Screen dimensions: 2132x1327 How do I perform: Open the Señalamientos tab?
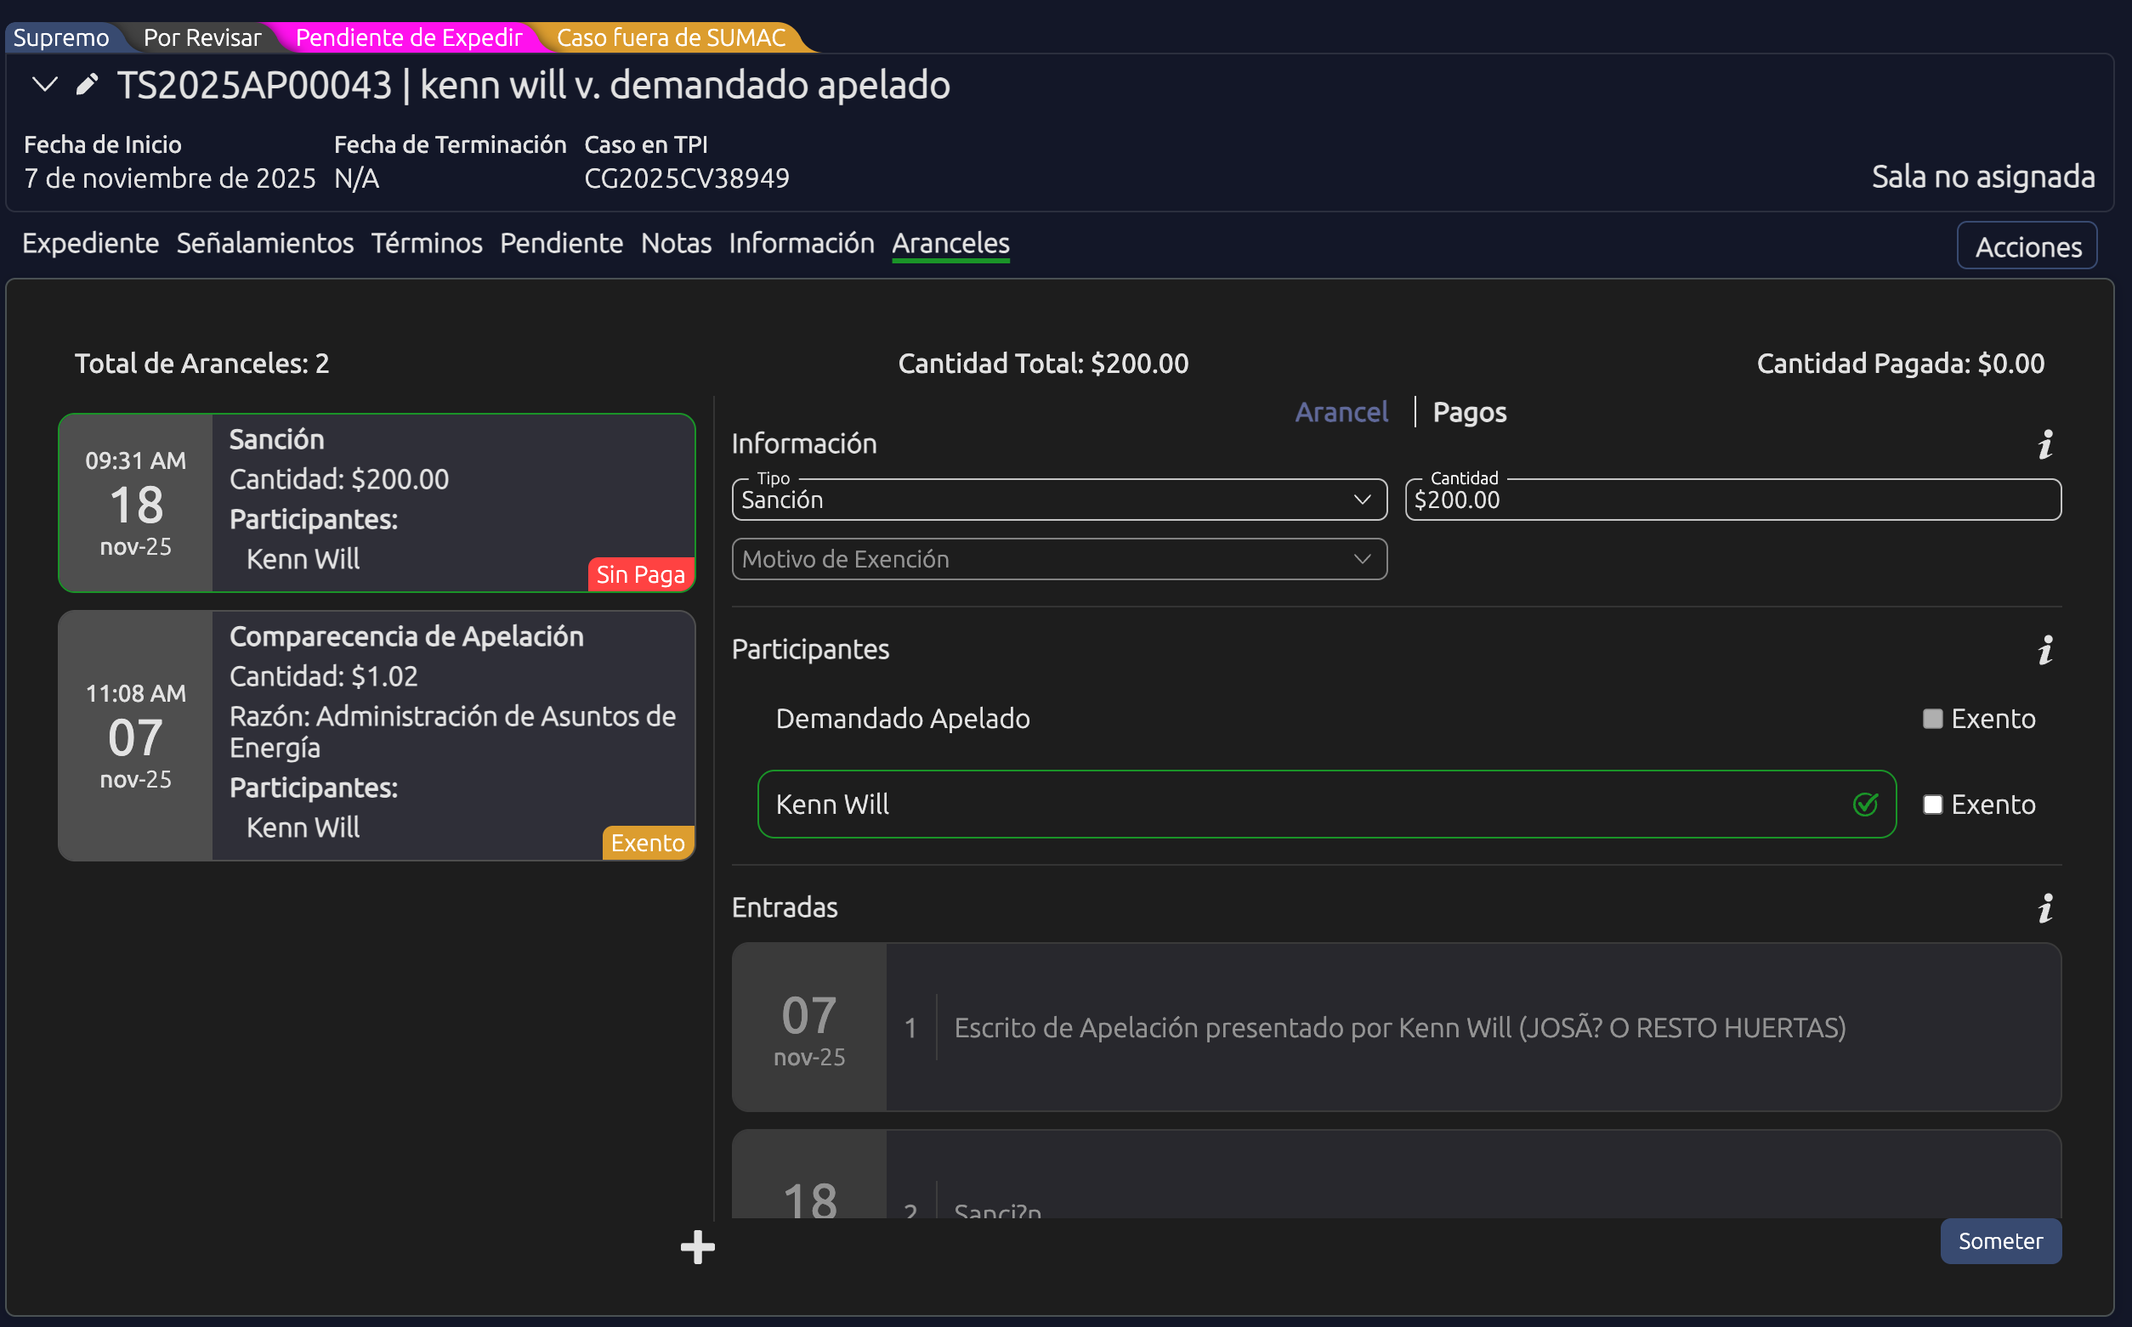click(x=264, y=243)
